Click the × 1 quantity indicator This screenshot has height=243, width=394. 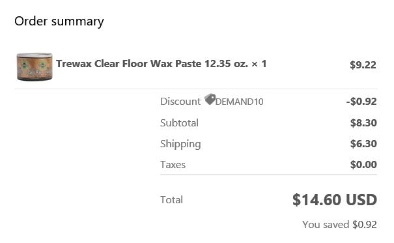pyautogui.click(x=259, y=64)
